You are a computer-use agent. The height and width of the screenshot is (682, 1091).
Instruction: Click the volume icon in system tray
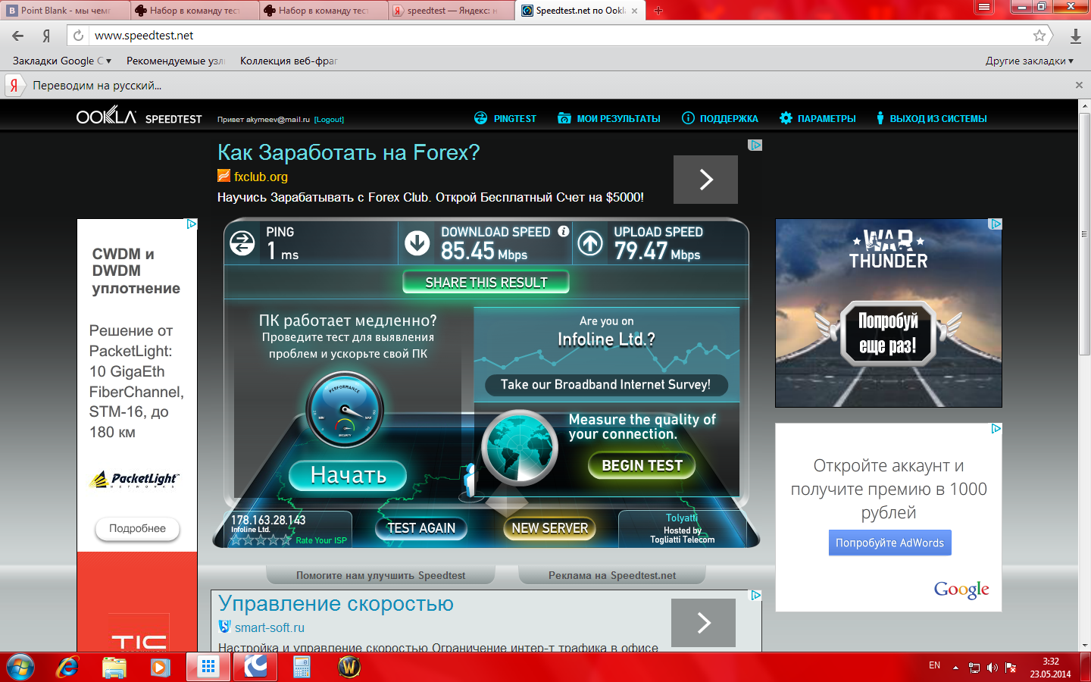pyautogui.click(x=993, y=668)
